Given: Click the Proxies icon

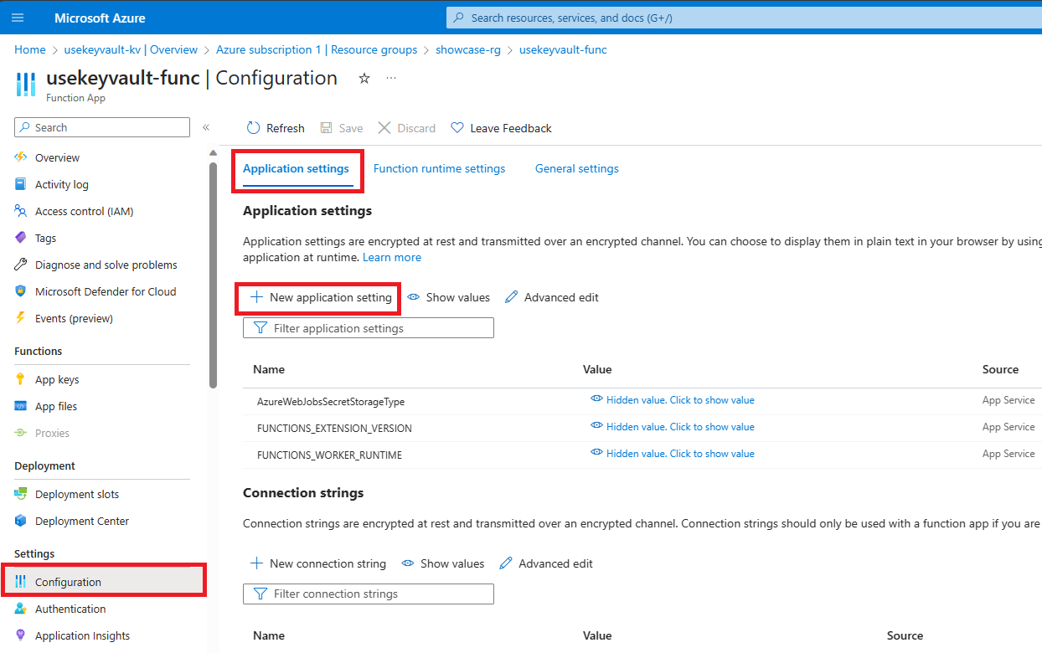Looking at the screenshot, I should (x=21, y=433).
